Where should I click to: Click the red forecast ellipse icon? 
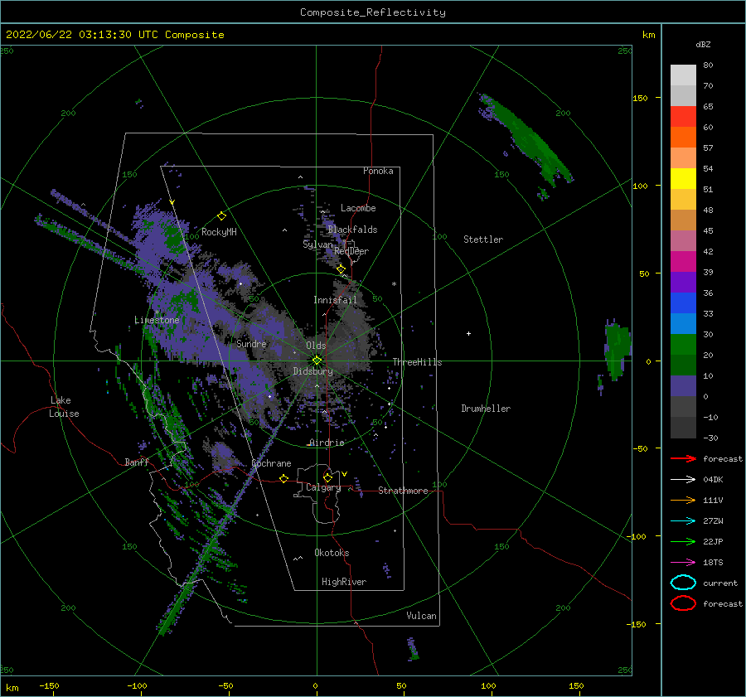point(683,603)
